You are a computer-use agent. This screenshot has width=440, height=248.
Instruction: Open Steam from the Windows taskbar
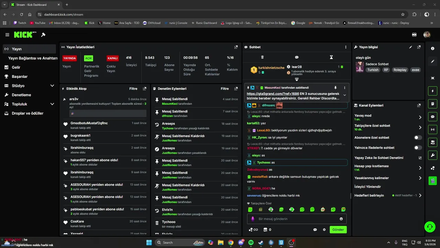tap(261, 242)
